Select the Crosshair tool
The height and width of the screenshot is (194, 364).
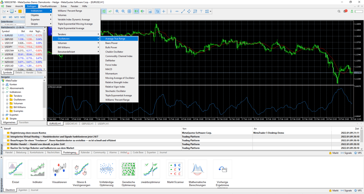coord(163,11)
